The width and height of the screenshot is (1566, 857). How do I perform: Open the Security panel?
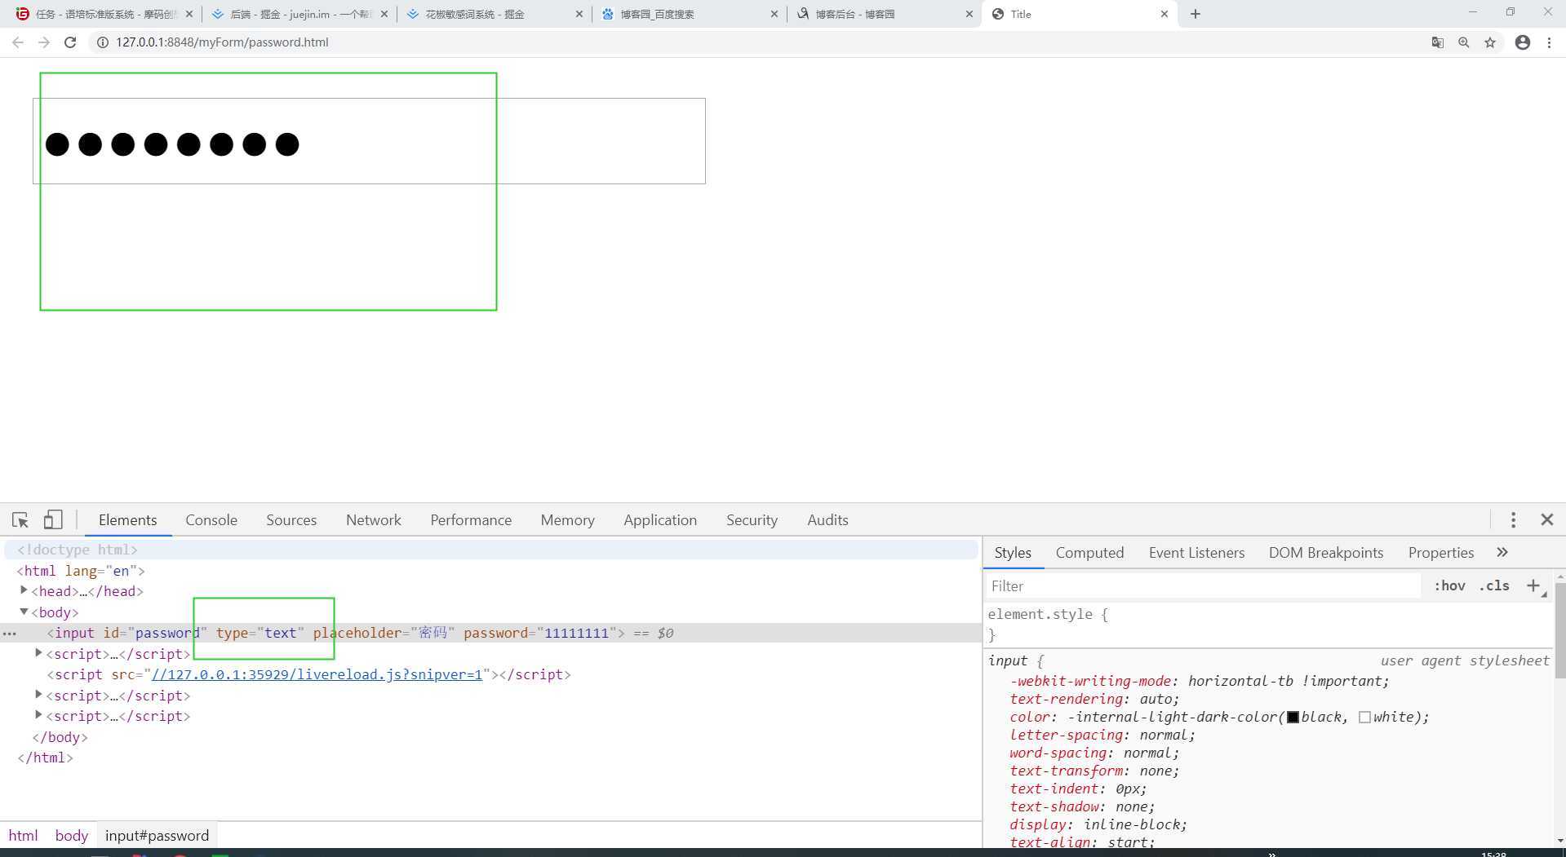[752, 520]
